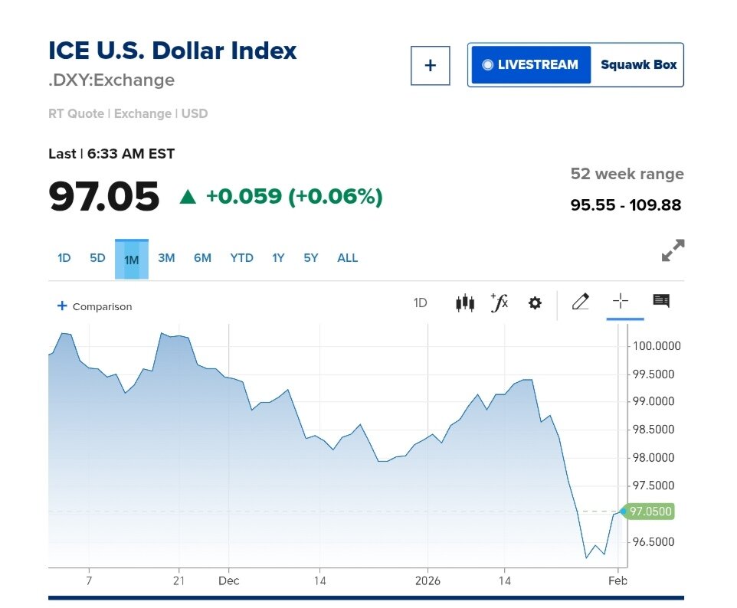Select the pencil drawing tool
This screenshot has width=737, height=608.
[580, 302]
